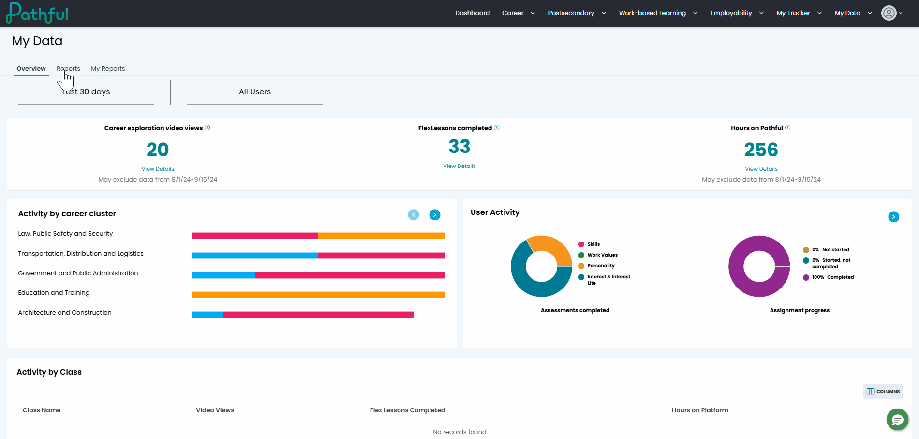Click the COLUMNS button

[x=883, y=392]
